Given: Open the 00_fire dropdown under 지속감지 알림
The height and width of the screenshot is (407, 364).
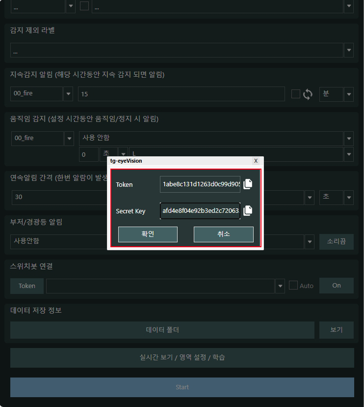Looking at the screenshot, I should (x=68, y=94).
